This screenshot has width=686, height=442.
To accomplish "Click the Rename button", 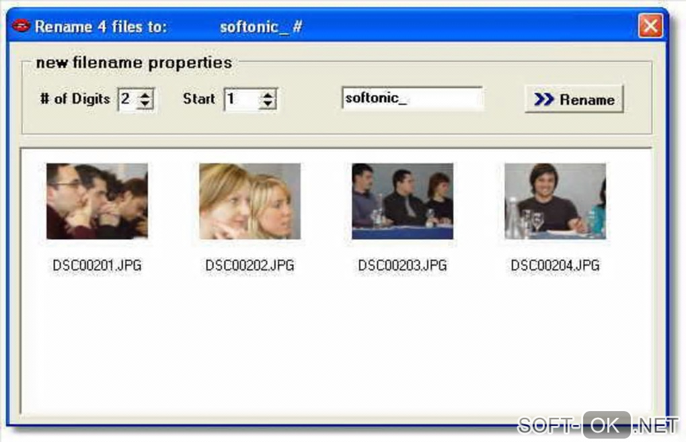I will pyautogui.click(x=574, y=99).
